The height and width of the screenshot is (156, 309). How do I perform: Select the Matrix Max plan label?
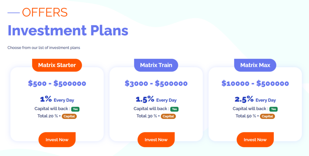255,65
